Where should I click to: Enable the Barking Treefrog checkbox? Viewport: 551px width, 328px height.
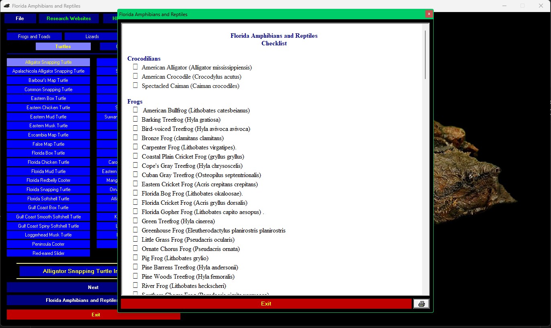pyautogui.click(x=135, y=119)
